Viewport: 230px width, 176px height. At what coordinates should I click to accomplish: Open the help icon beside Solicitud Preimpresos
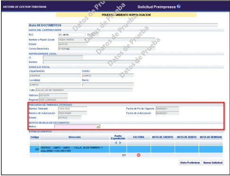[x=178, y=7]
